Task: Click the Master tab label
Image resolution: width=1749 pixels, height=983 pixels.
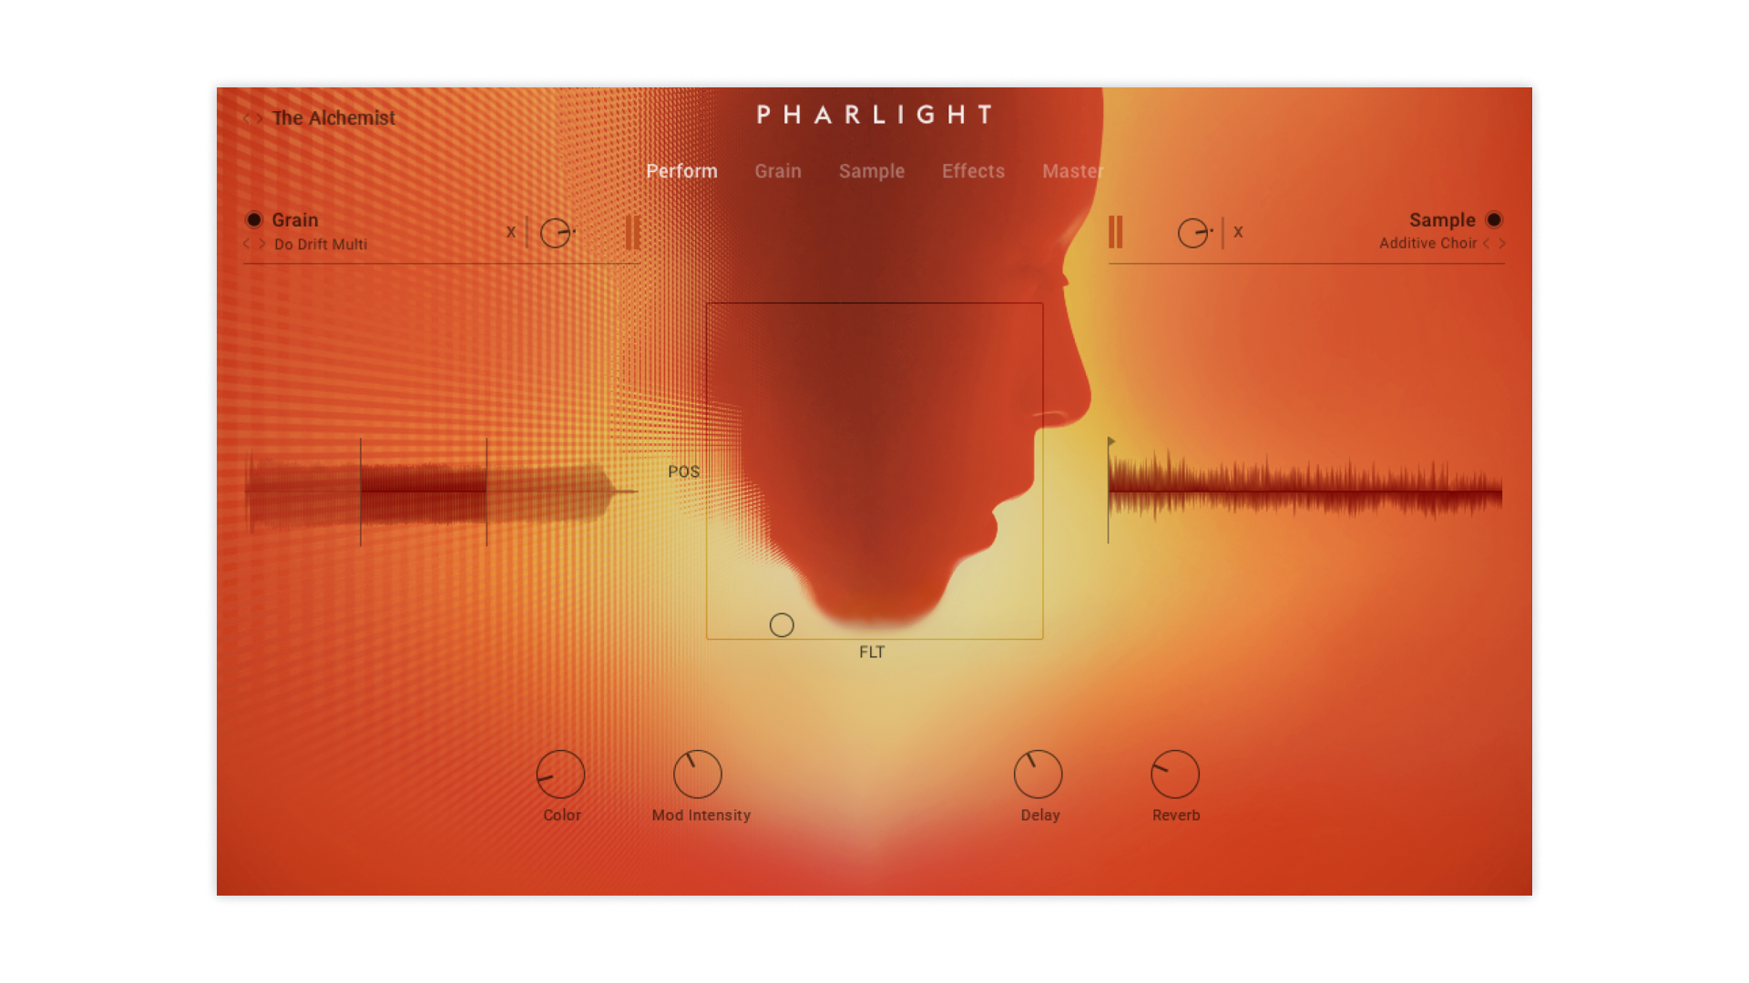Action: [1072, 171]
